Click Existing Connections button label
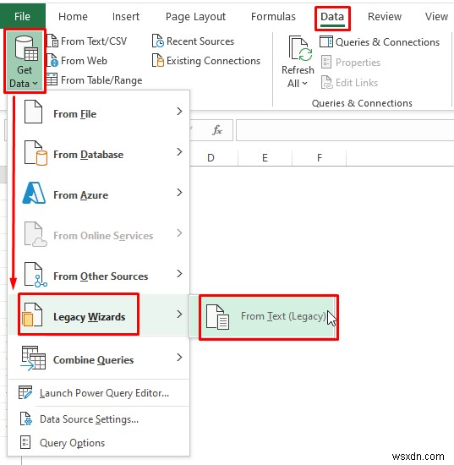Screen dimensions: 454x465 click(x=214, y=61)
